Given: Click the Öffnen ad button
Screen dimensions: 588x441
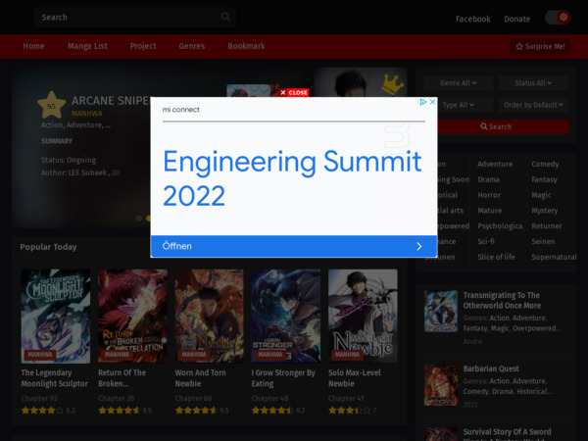Looking at the screenshot, I should click(x=294, y=246).
